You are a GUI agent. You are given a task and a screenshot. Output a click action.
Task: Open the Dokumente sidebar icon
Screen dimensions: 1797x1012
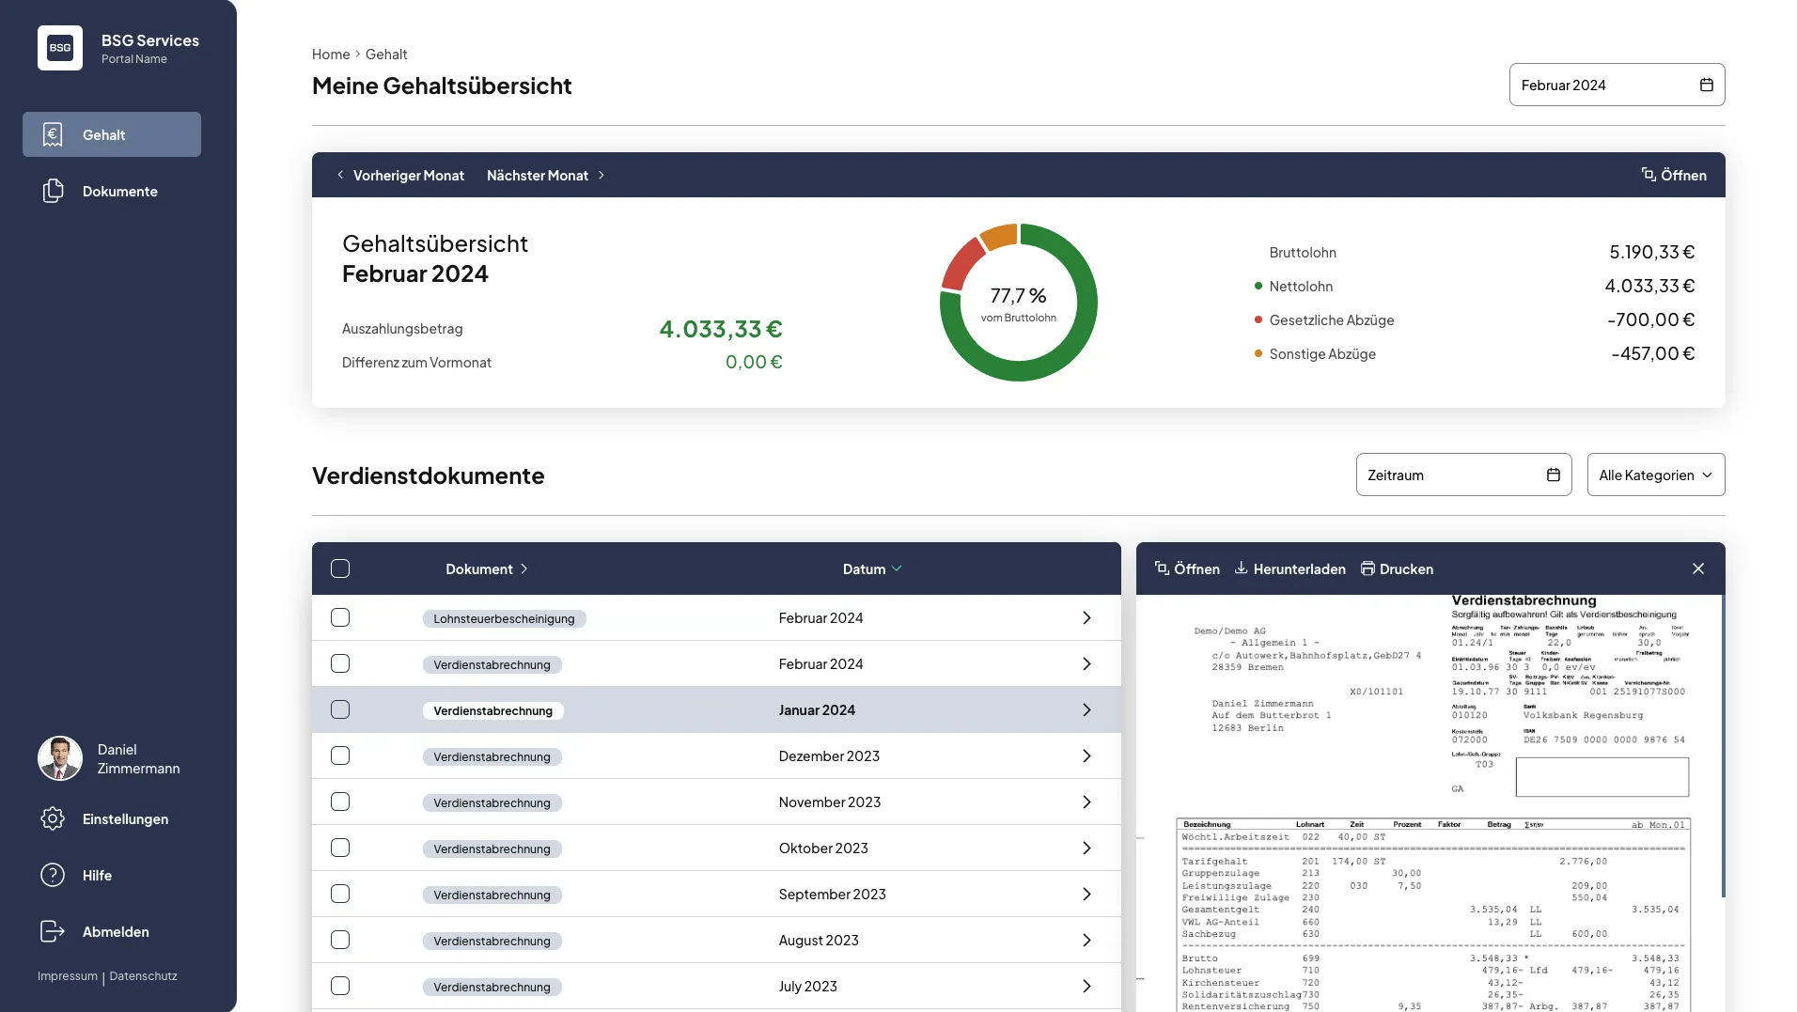pos(53,191)
